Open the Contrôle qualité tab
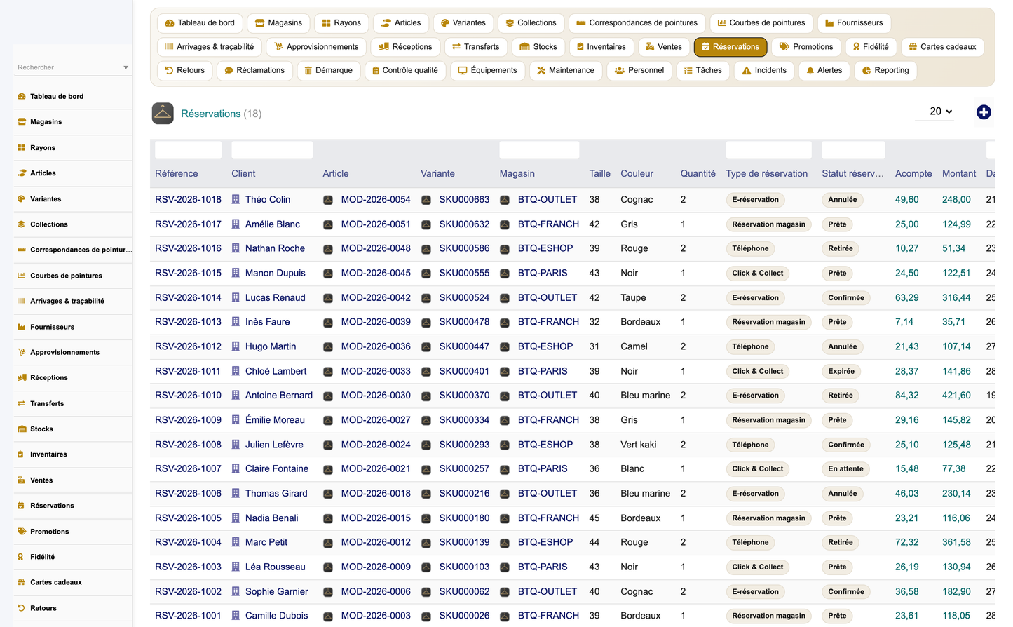The width and height of the screenshot is (1013, 627). (x=404, y=71)
